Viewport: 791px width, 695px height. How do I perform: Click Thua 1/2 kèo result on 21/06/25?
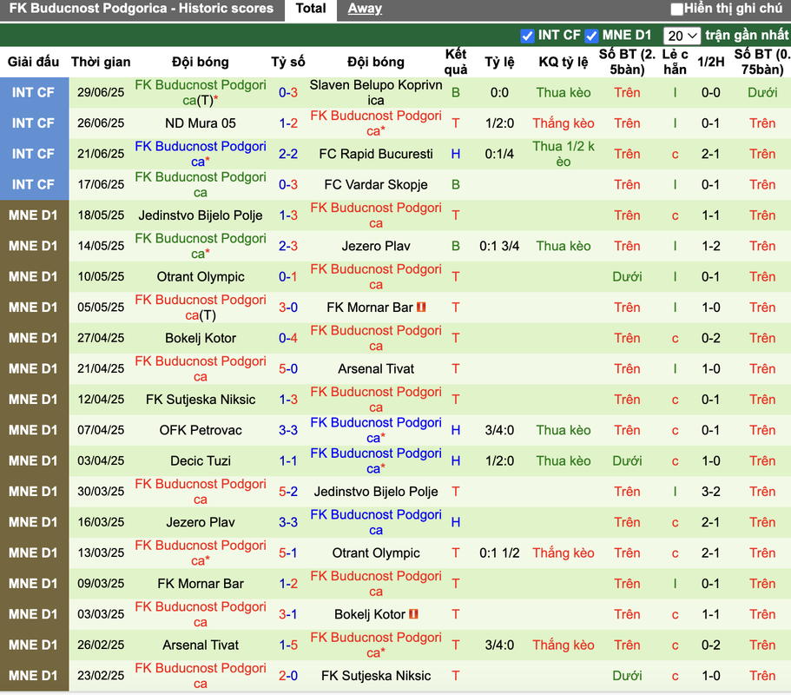pyautogui.click(x=563, y=154)
